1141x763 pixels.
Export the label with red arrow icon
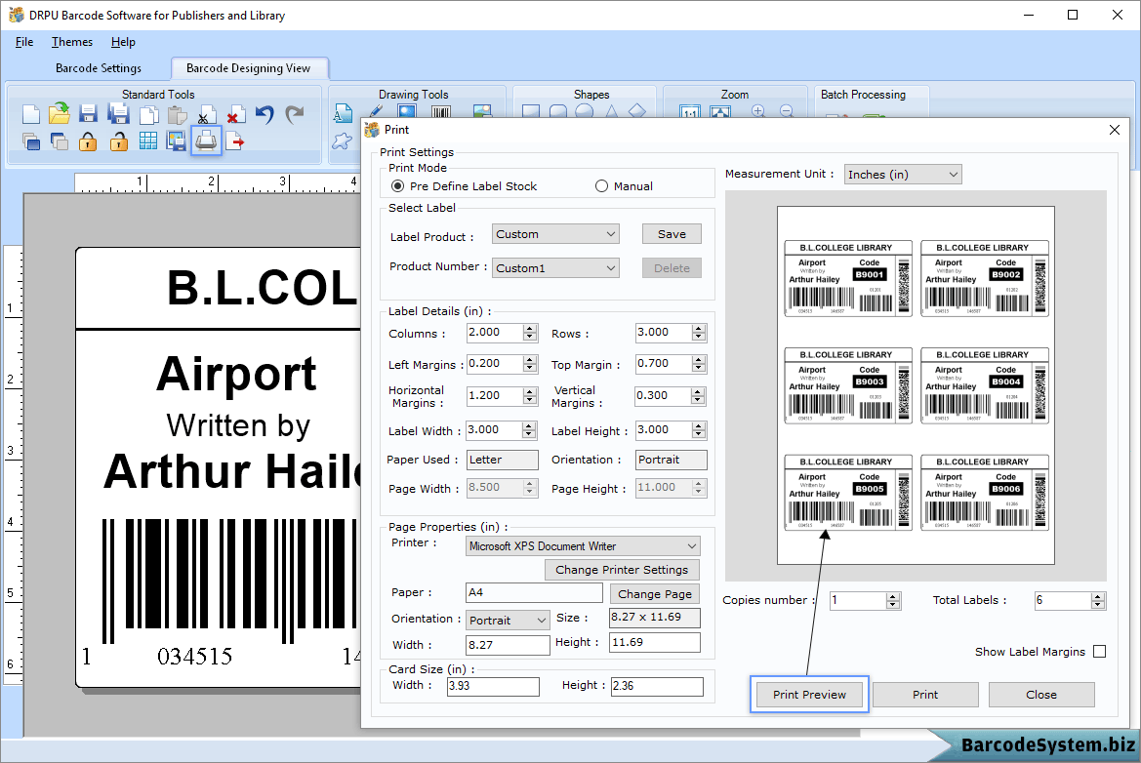tap(235, 141)
